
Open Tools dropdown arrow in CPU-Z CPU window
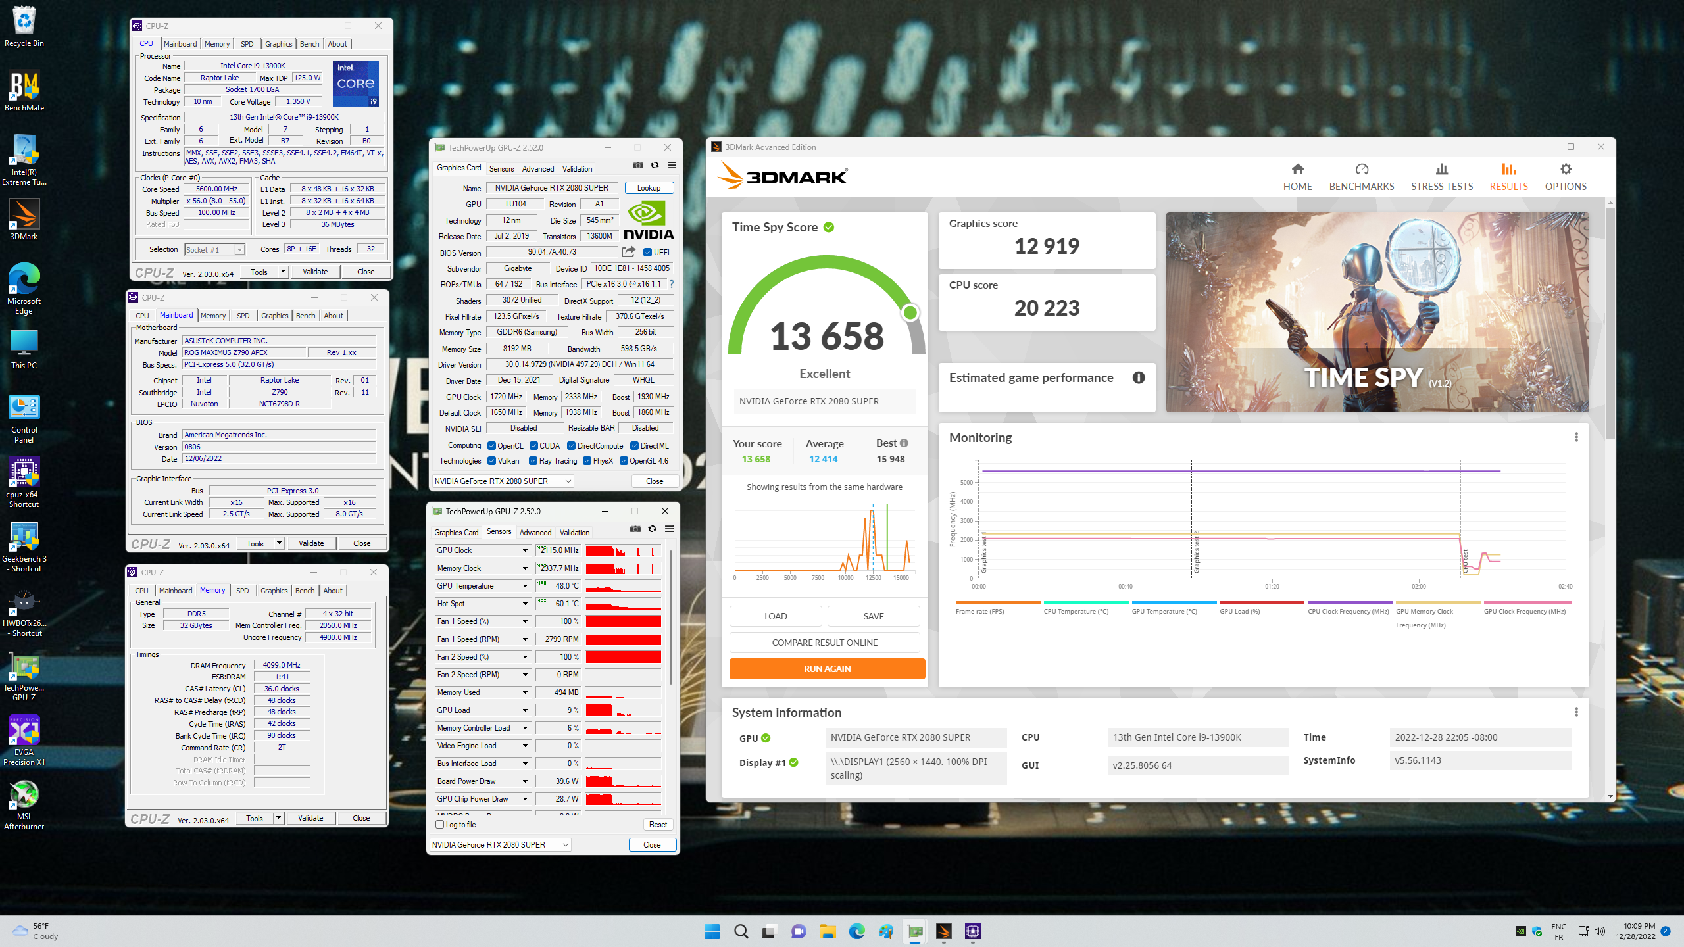point(283,272)
